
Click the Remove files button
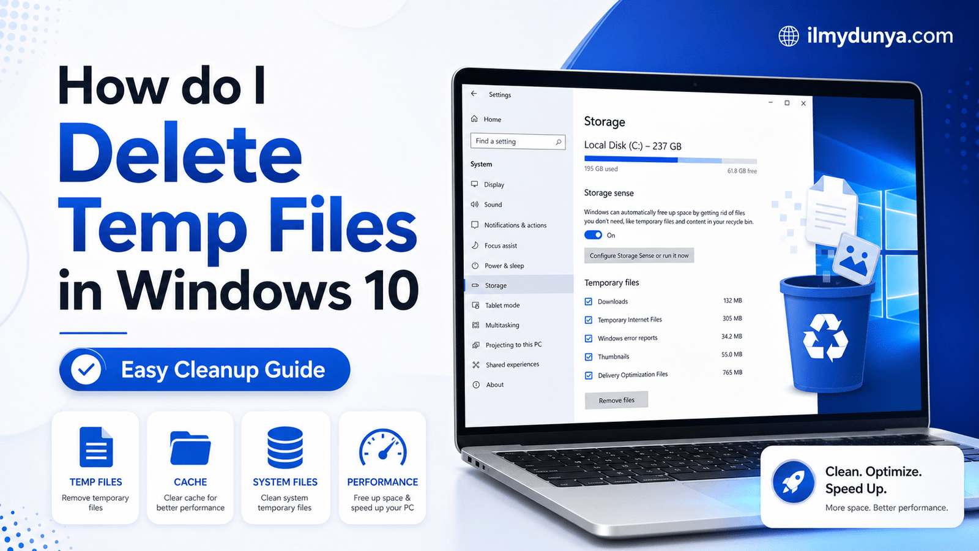pos(616,400)
